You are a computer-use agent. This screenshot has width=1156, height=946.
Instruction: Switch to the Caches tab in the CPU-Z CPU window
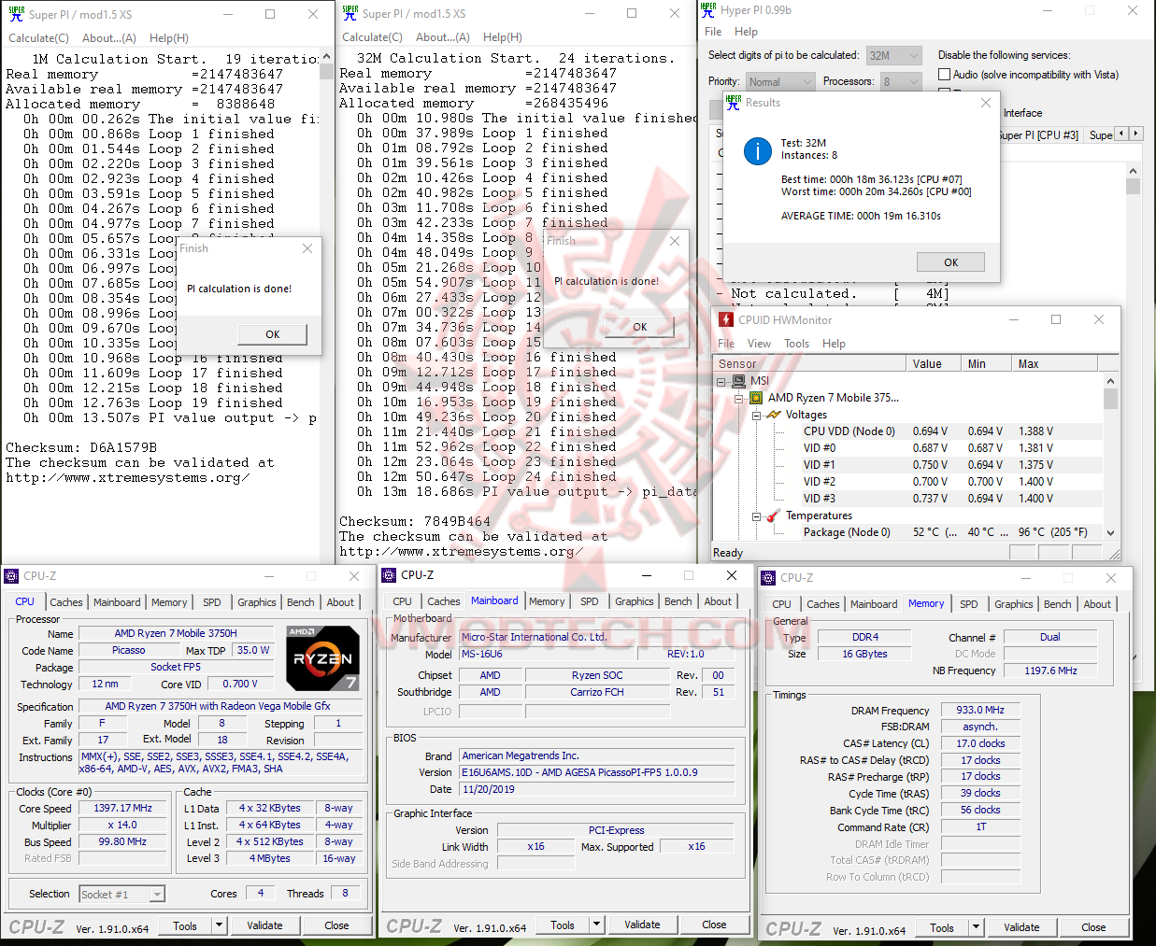66,602
